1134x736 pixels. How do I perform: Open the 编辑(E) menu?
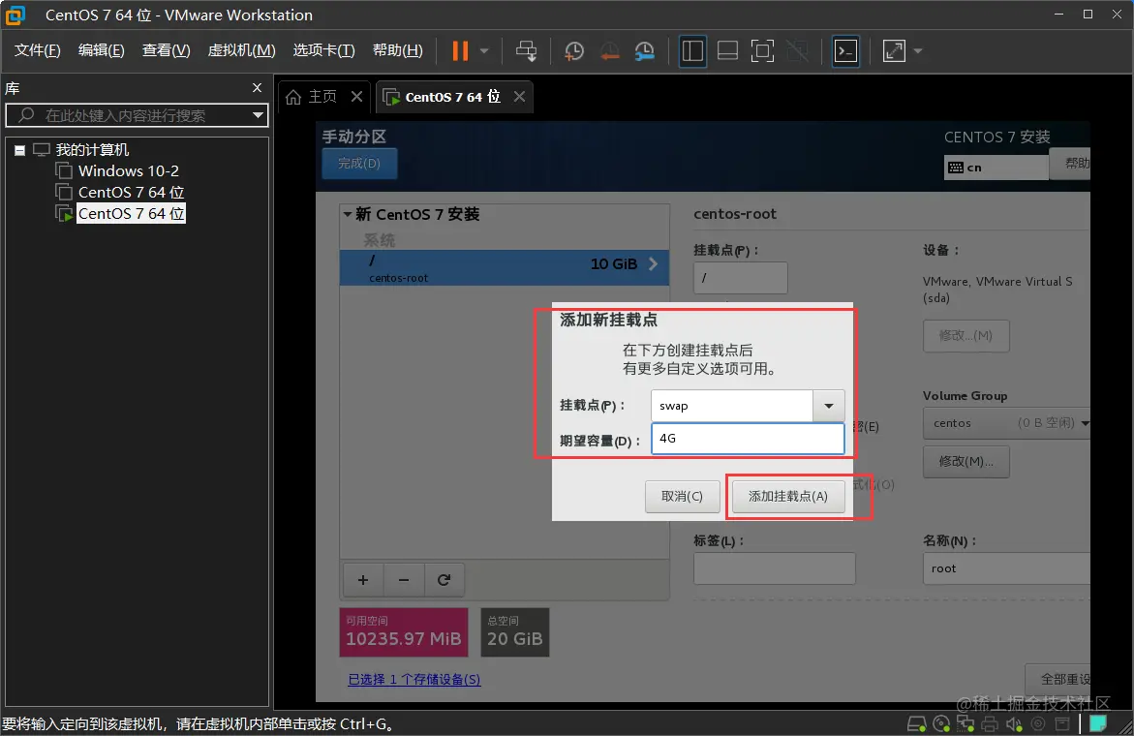[x=102, y=50]
